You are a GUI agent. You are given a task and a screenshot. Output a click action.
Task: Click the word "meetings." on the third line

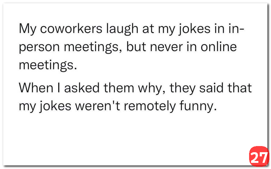tap(48, 66)
